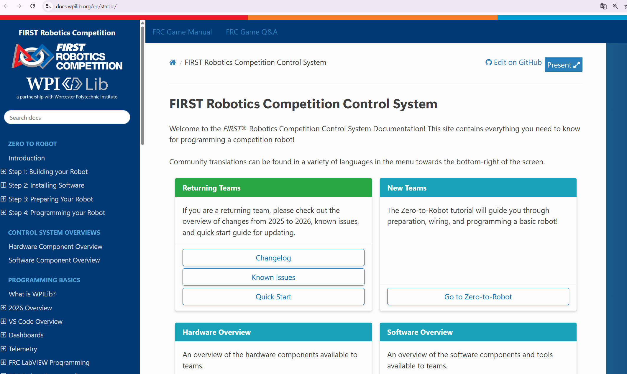This screenshot has width=627, height=374.
Task: Click the sidebar vertical scrollbar thumb
Action: (142, 86)
